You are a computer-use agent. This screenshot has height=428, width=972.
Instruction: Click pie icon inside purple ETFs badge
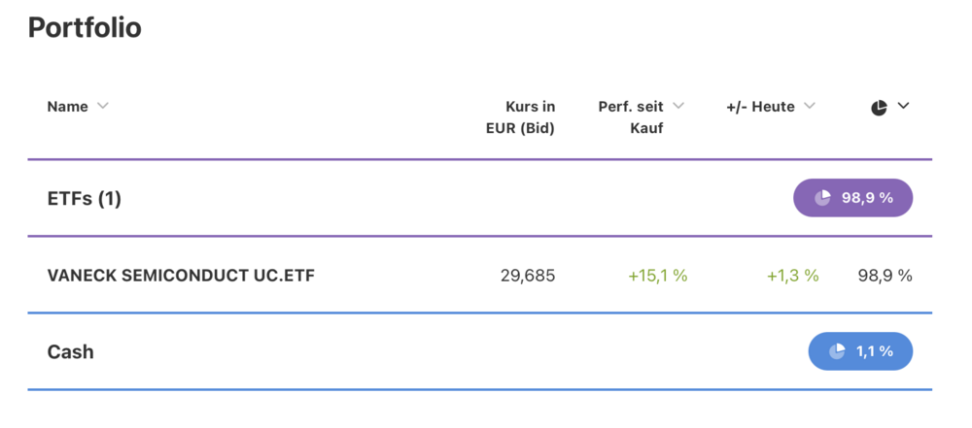(x=822, y=198)
